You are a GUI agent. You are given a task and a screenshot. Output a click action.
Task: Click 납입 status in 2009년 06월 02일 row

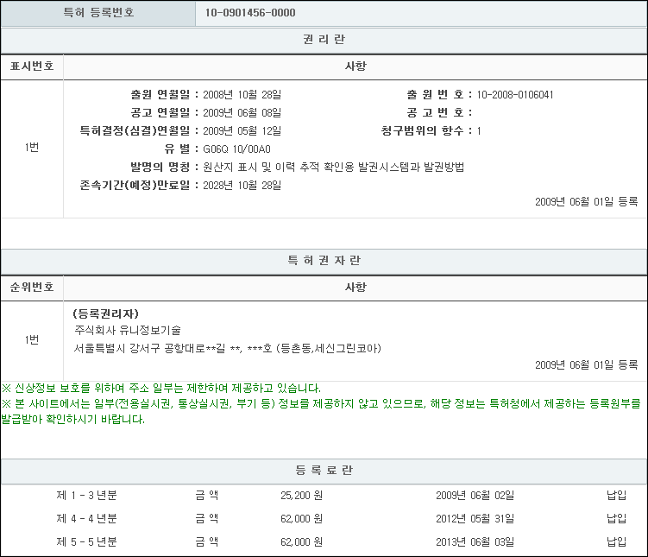tap(617, 496)
